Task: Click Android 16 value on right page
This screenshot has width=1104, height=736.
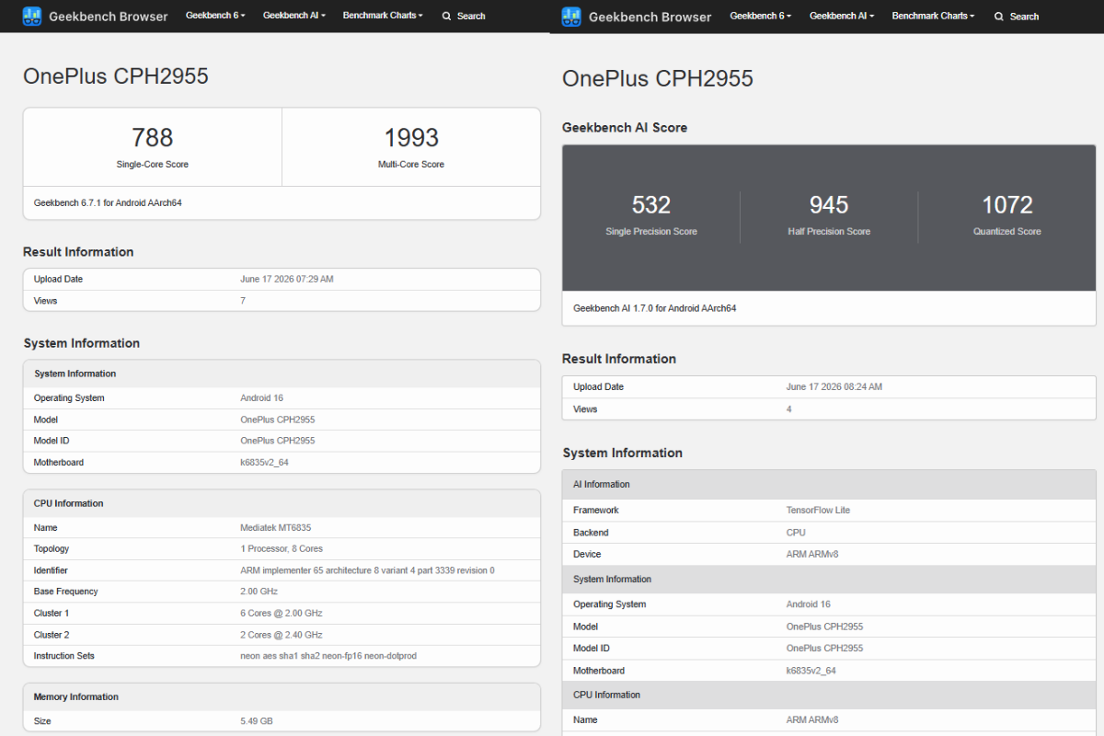Action: point(809,604)
